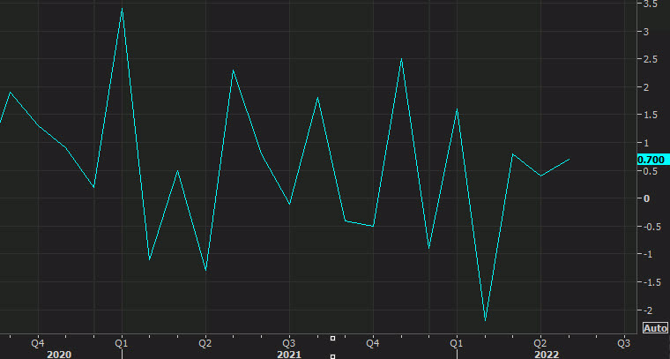Select the Q4 2020 label on the time axis
This screenshot has width=670, height=359.
[38, 342]
